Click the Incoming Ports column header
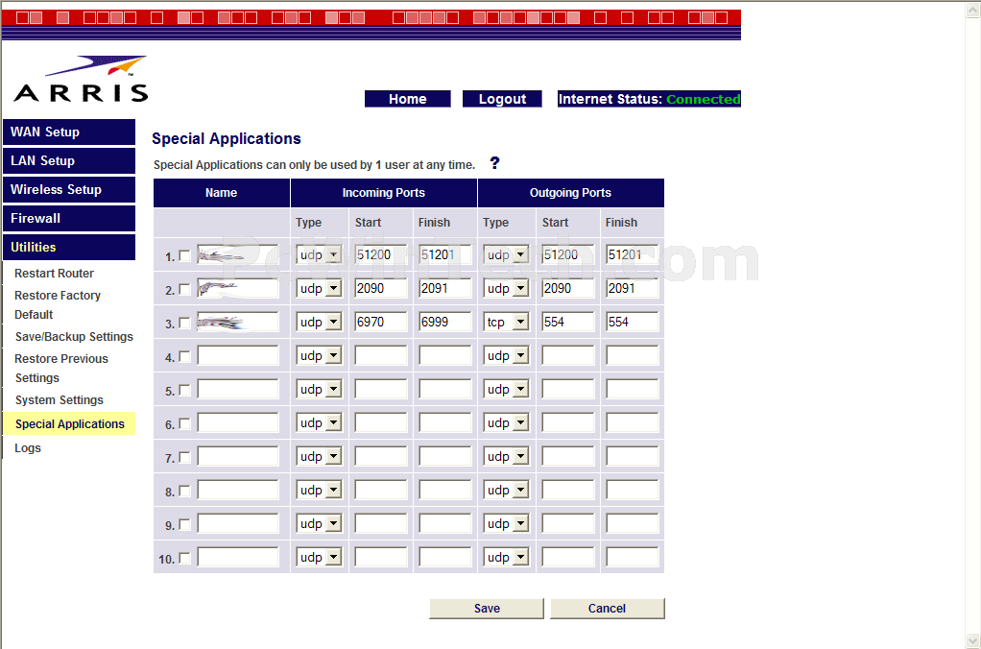 pos(384,193)
